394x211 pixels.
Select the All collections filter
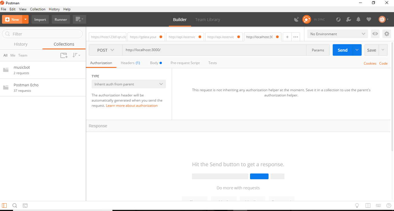pyautogui.click(x=5, y=55)
